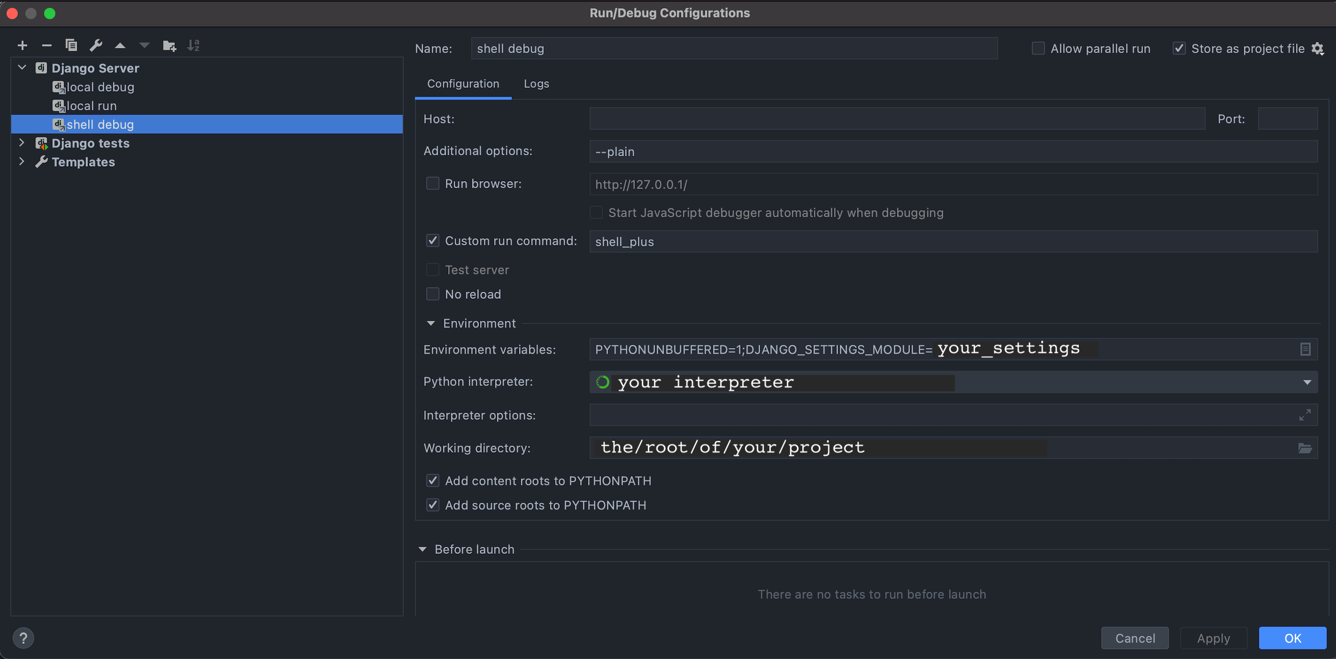Sort configurations alphabetically
The width and height of the screenshot is (1336, 659).
point(194,45)
